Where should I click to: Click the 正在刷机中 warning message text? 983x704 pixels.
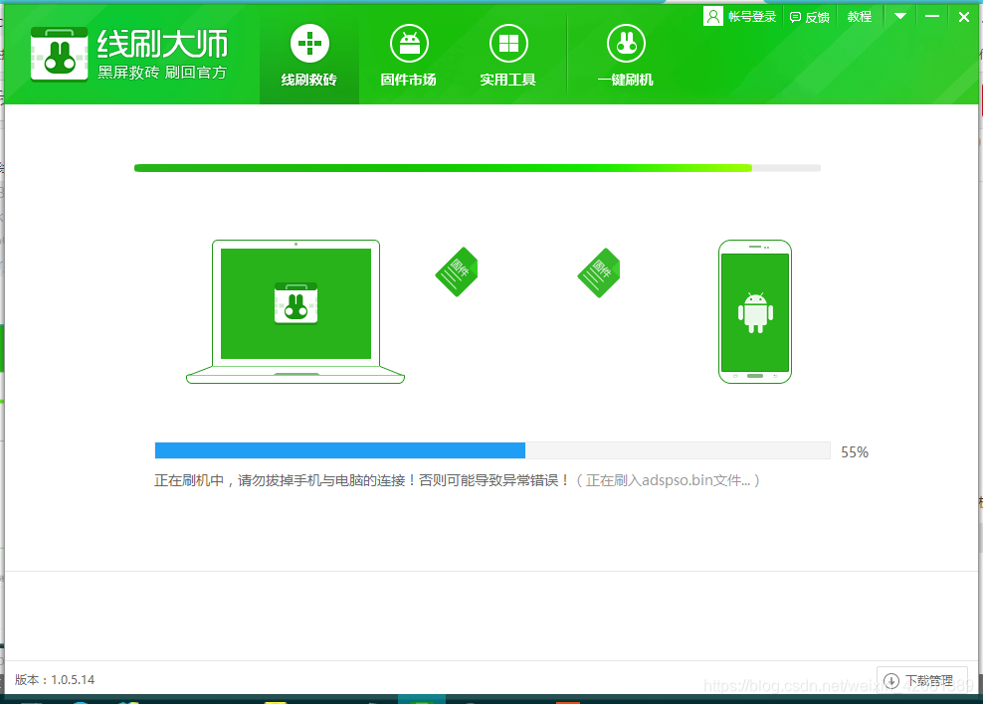pos(362,480)
